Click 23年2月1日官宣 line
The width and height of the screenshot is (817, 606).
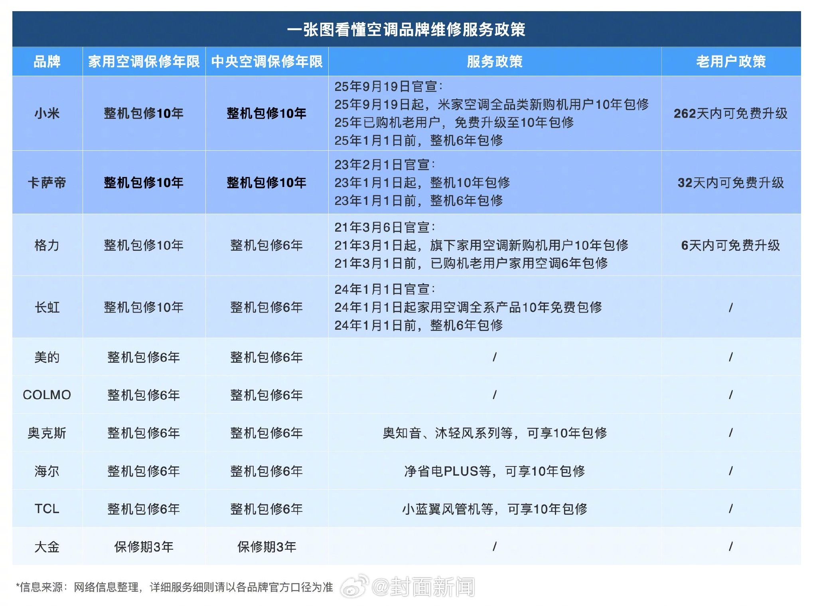(x=385, y=164)
